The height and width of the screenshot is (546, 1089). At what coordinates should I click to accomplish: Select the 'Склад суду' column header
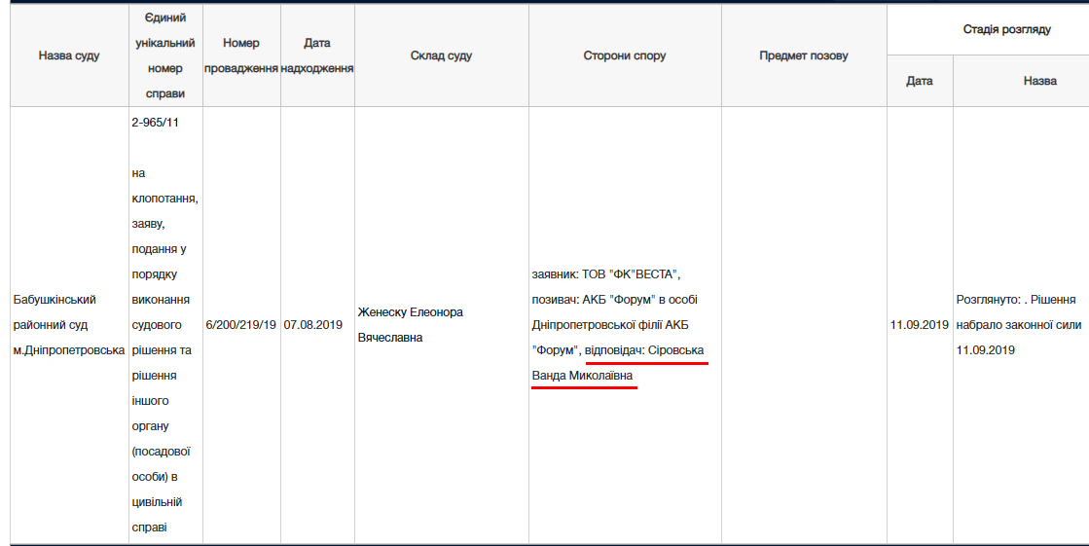(x=441, y=55)
